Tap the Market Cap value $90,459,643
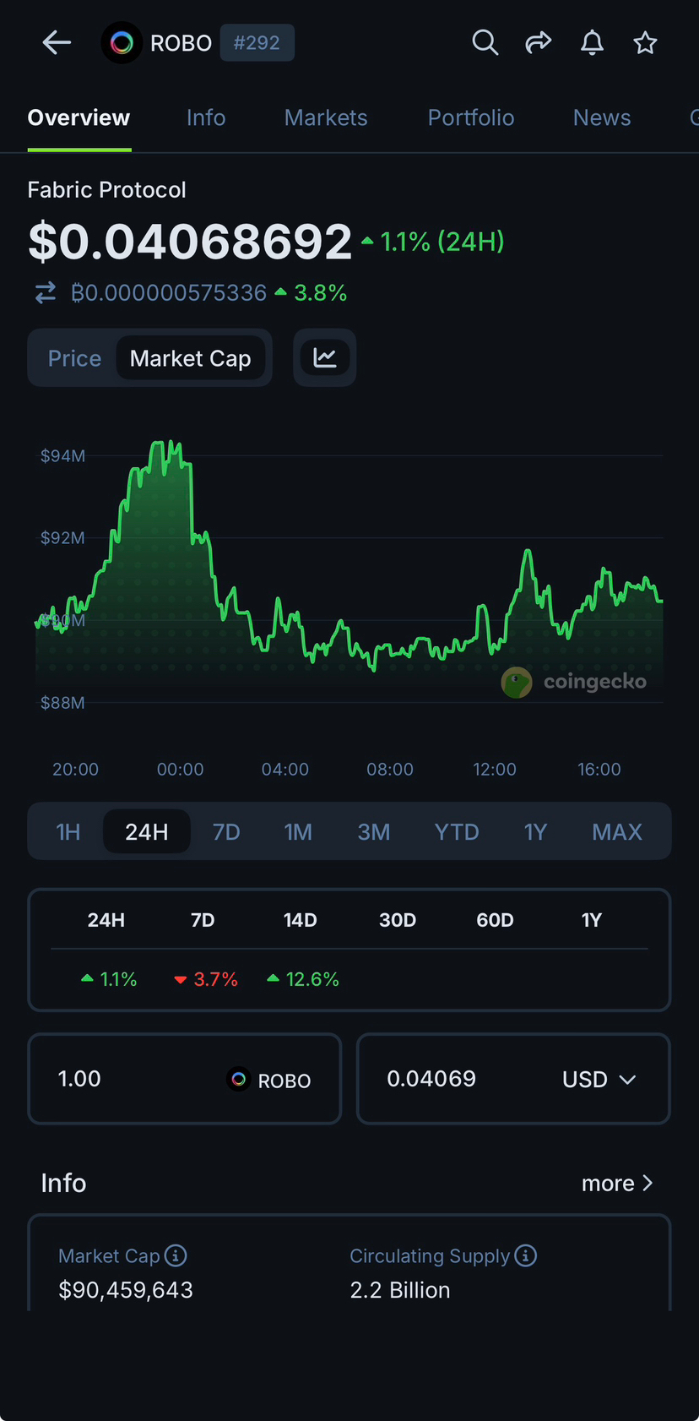Viewport: 699px width, 1421px height. pos(126,1290)
